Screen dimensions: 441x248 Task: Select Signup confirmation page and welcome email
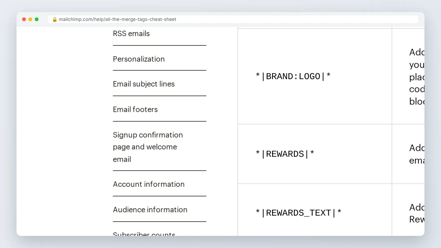(148, 147)
